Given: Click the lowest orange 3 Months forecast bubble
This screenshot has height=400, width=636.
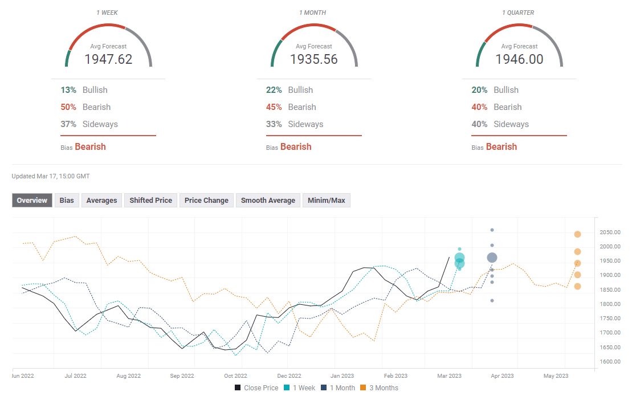Looking at the screenshot, I should point(577,286).
